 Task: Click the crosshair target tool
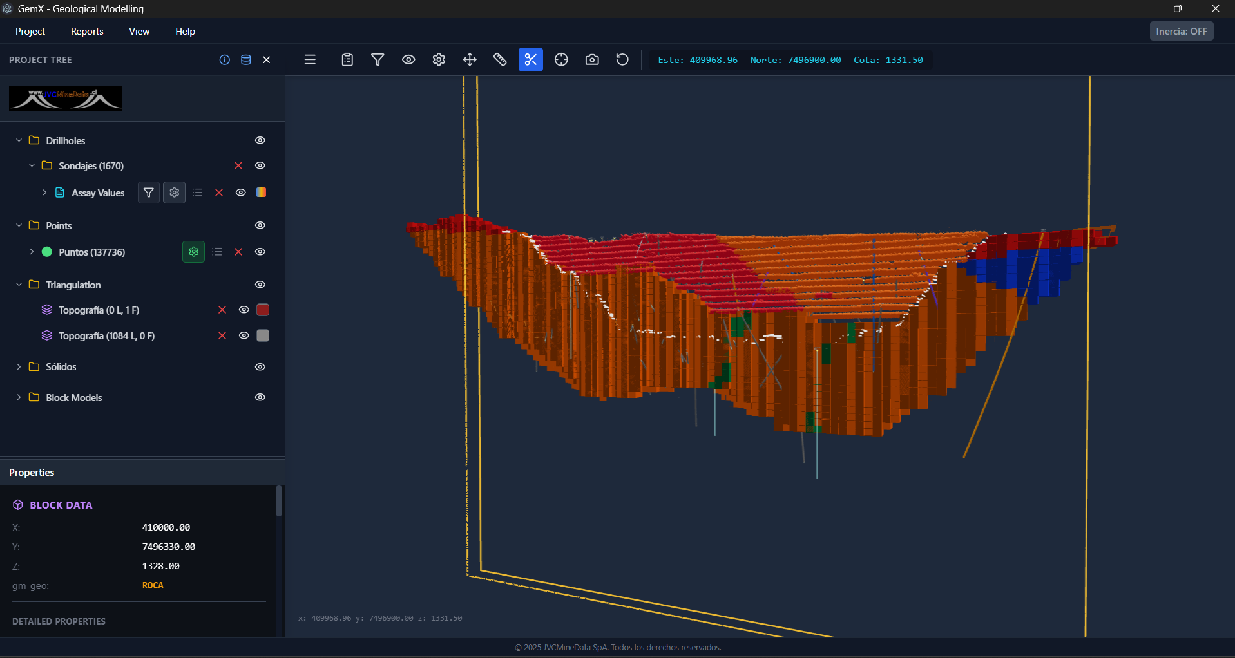coord(561,60)
